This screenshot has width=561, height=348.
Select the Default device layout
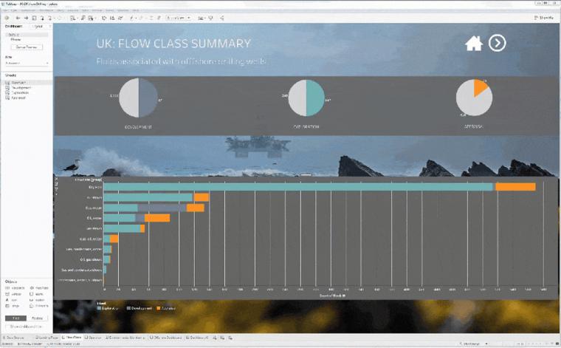pos(27,35)
